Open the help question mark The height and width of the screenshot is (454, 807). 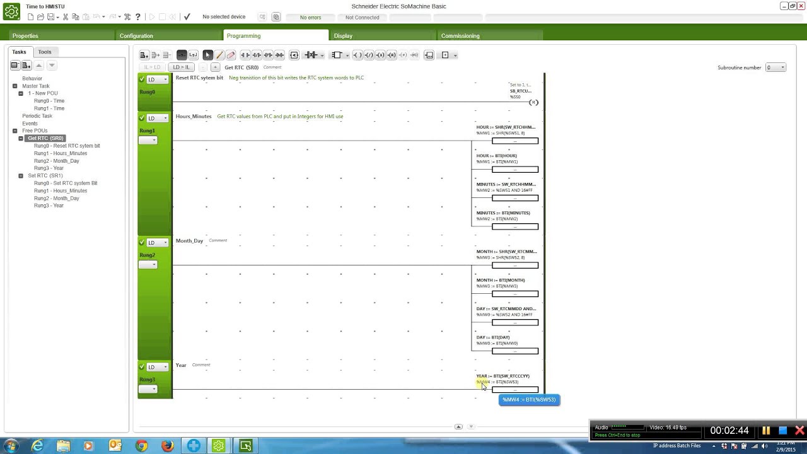pyautogui.click(x=137, y=17)
